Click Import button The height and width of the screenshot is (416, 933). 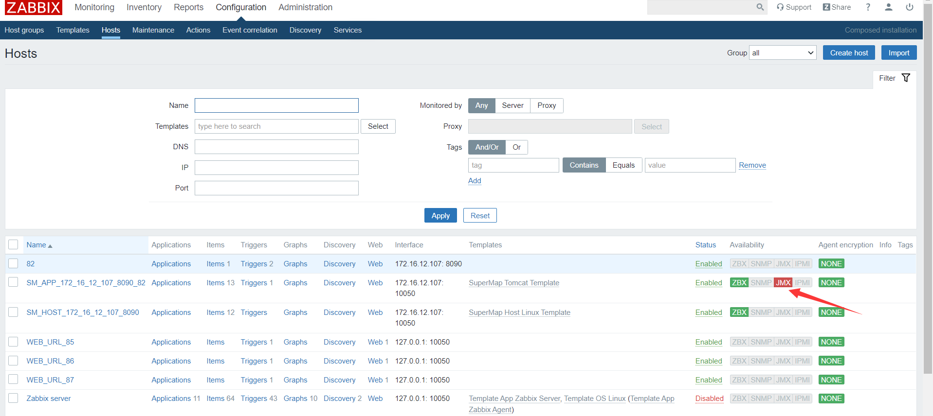[899, 52]
